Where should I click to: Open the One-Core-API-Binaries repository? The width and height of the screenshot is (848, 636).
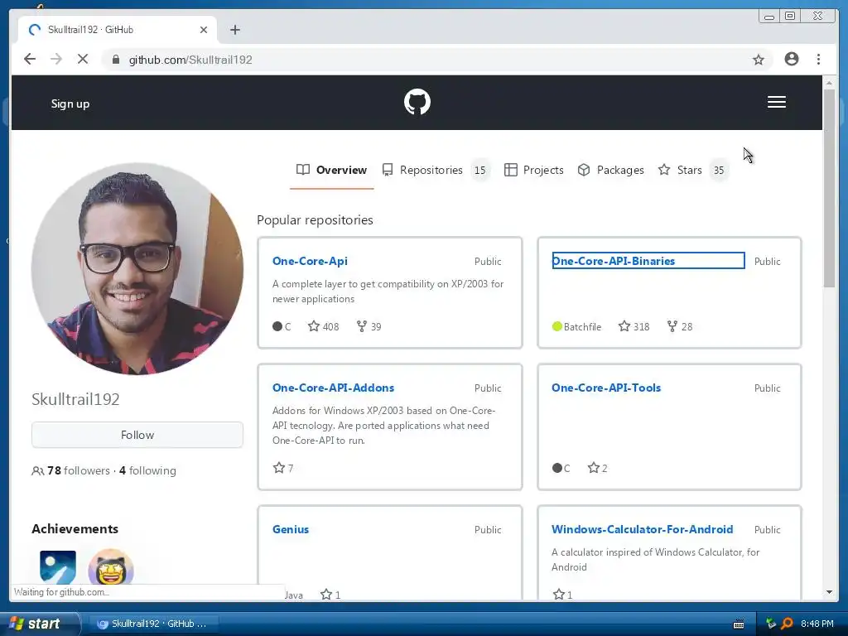[614, 261]
